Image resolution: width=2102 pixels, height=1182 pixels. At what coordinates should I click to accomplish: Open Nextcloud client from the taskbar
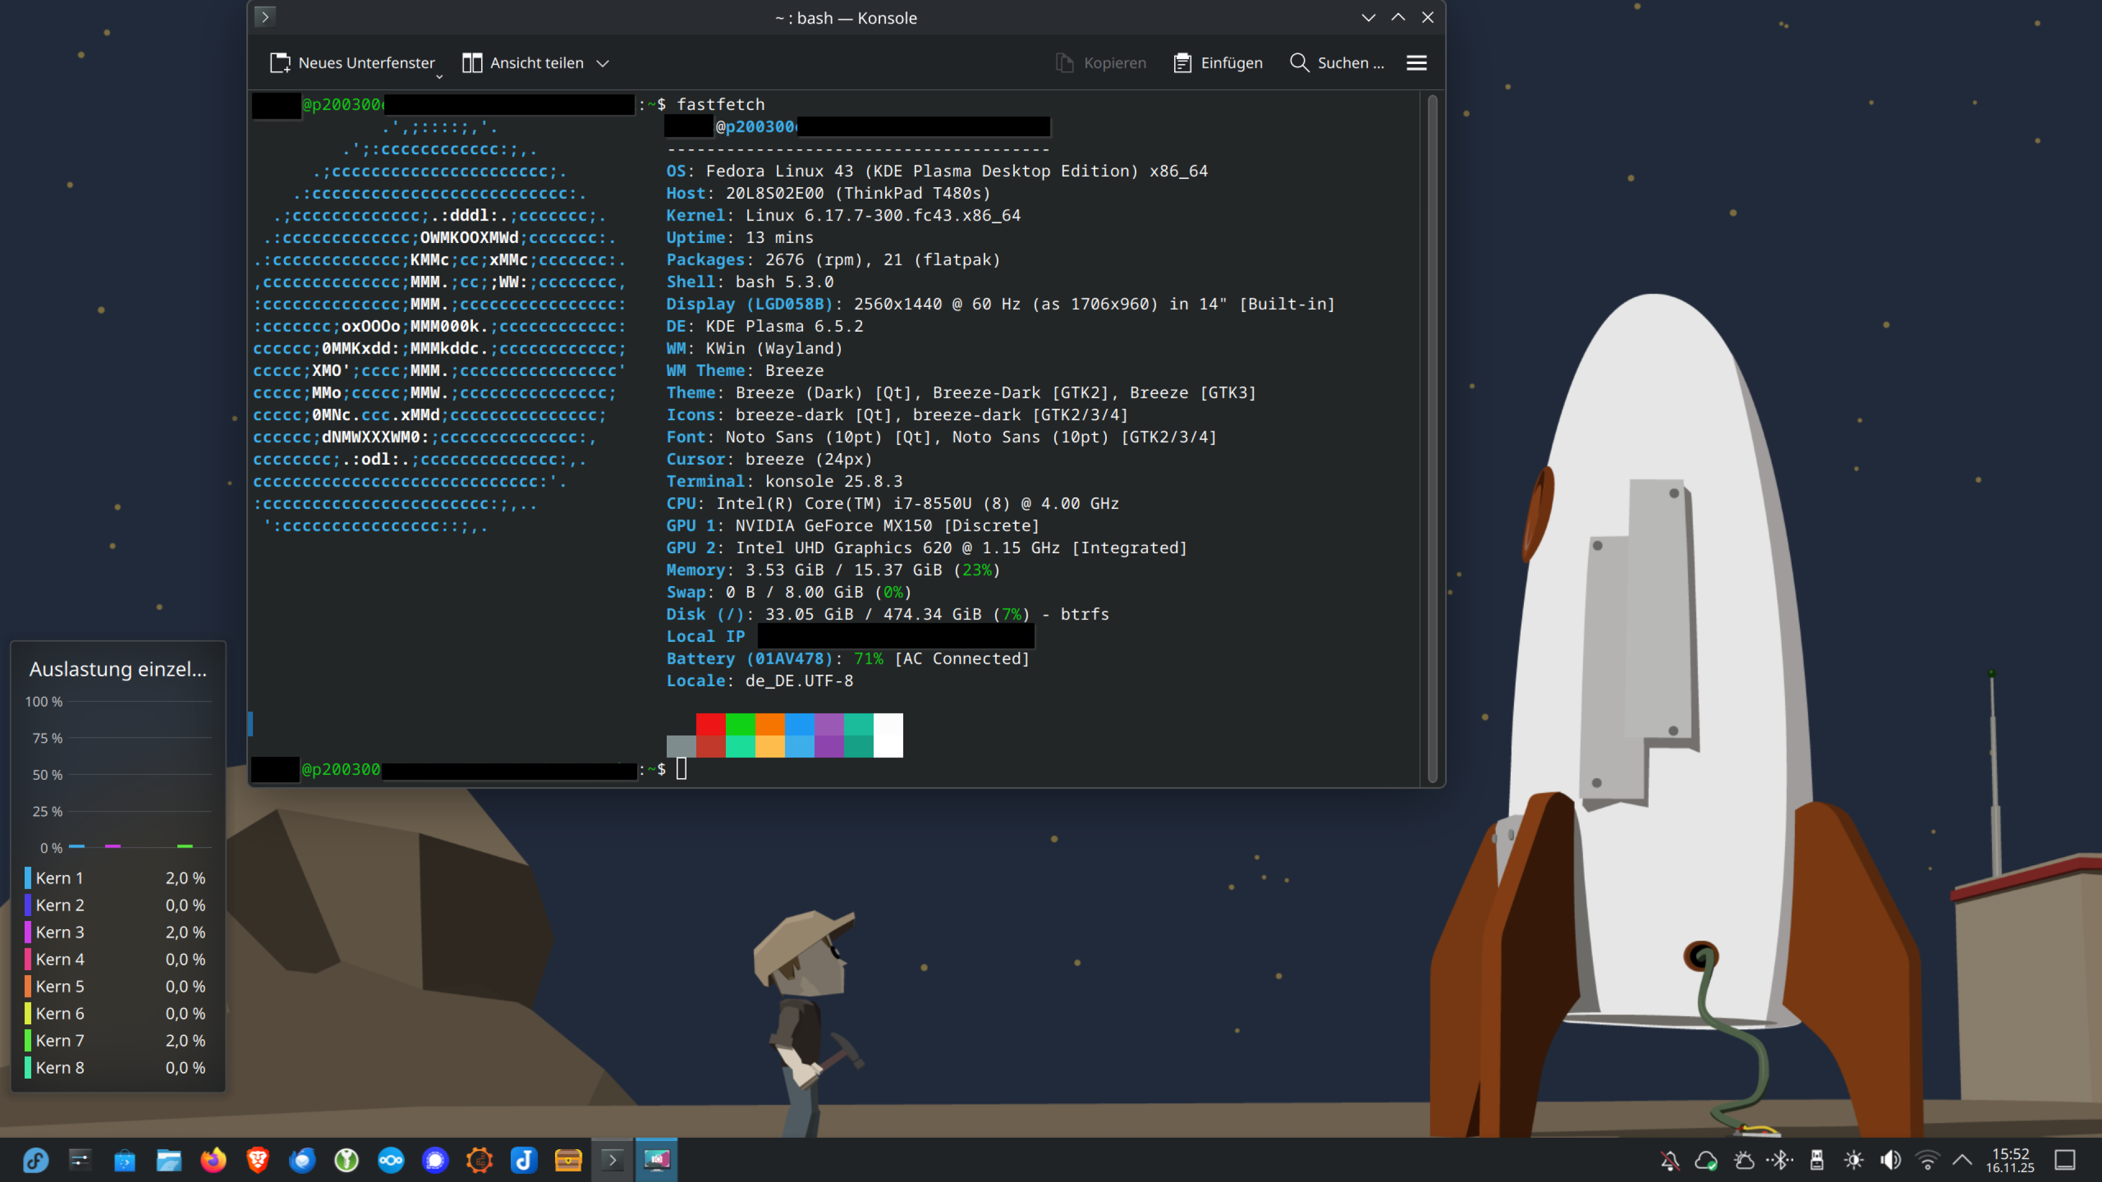[391, 1159]
